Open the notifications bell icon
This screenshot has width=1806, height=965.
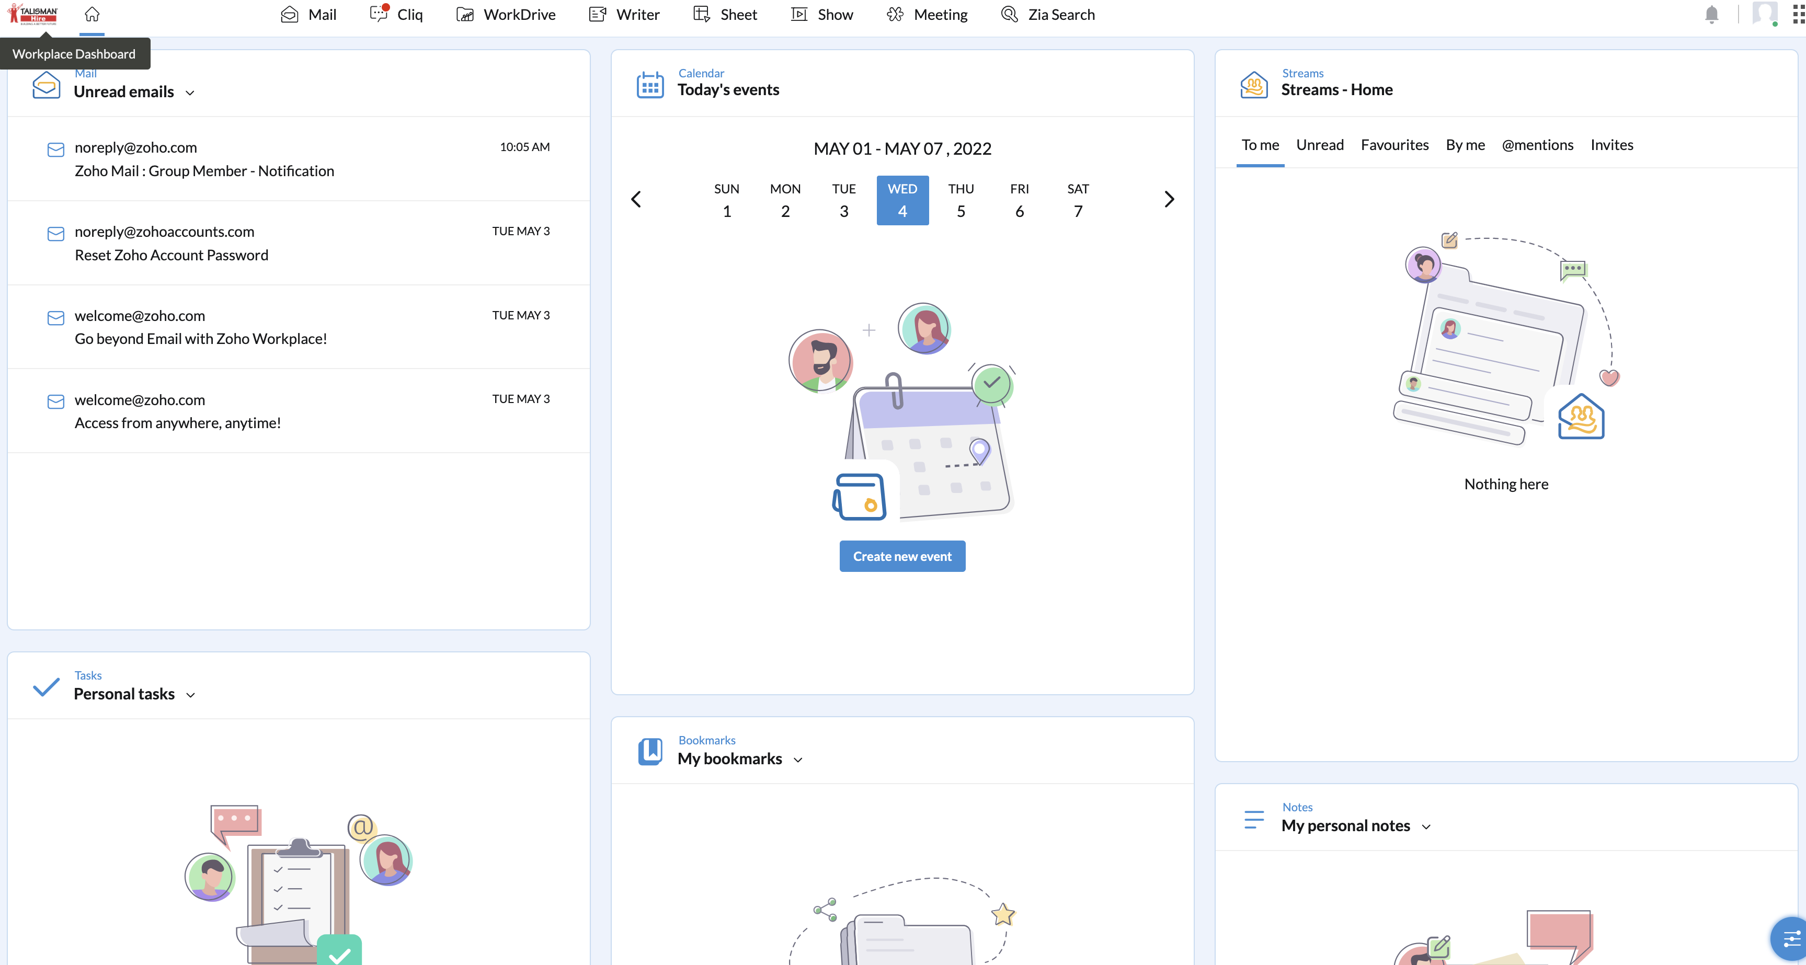pyautogui.click(x=1711, y=14)
